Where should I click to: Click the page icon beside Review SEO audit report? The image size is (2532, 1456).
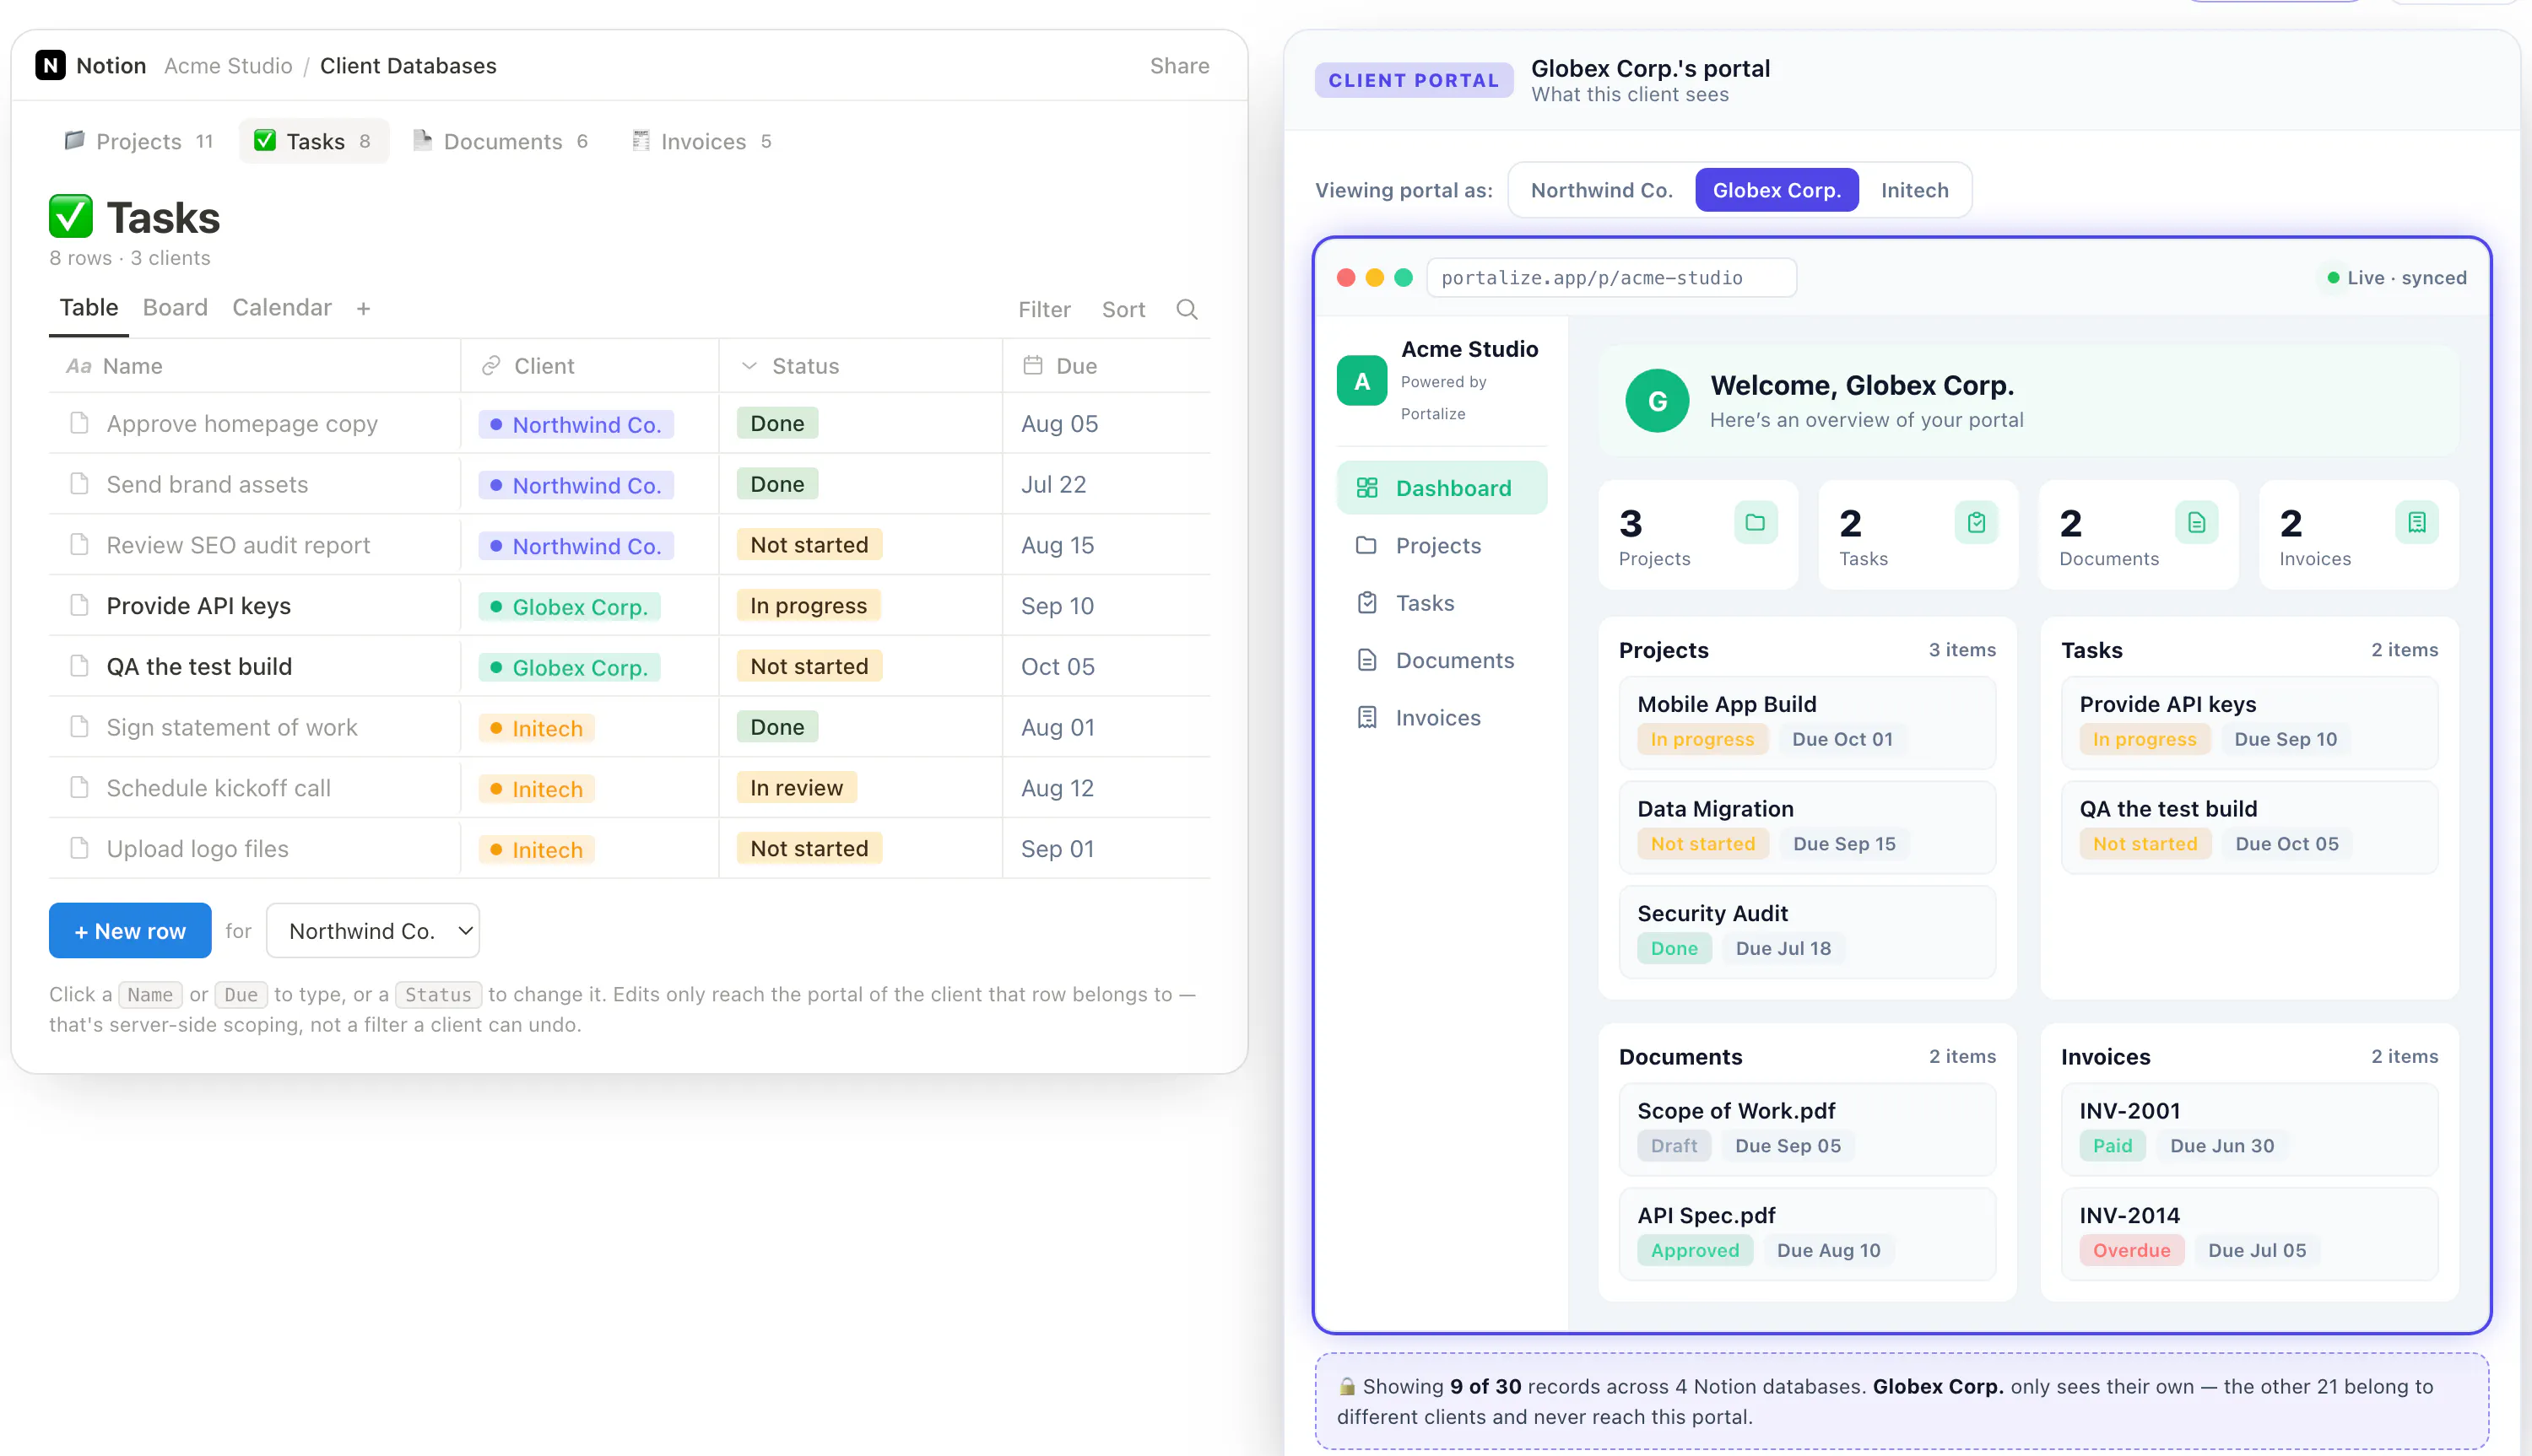pos(79,545)
